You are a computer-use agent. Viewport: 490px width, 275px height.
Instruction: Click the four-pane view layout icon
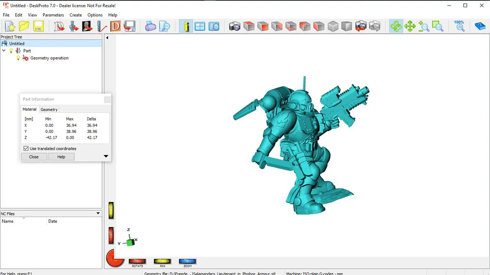tap(200, 26)
